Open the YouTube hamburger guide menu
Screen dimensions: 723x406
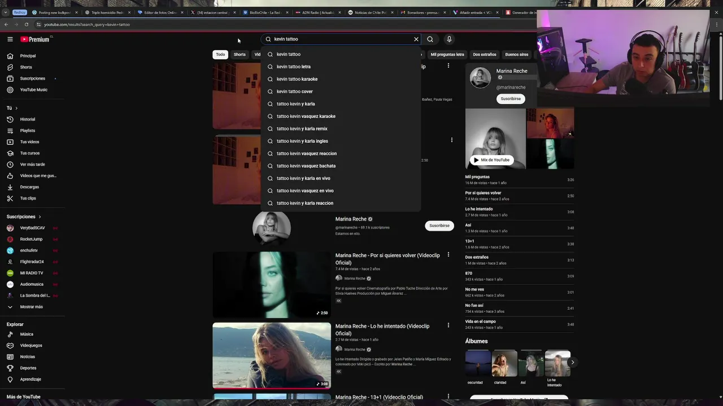(x=10, y=39)
